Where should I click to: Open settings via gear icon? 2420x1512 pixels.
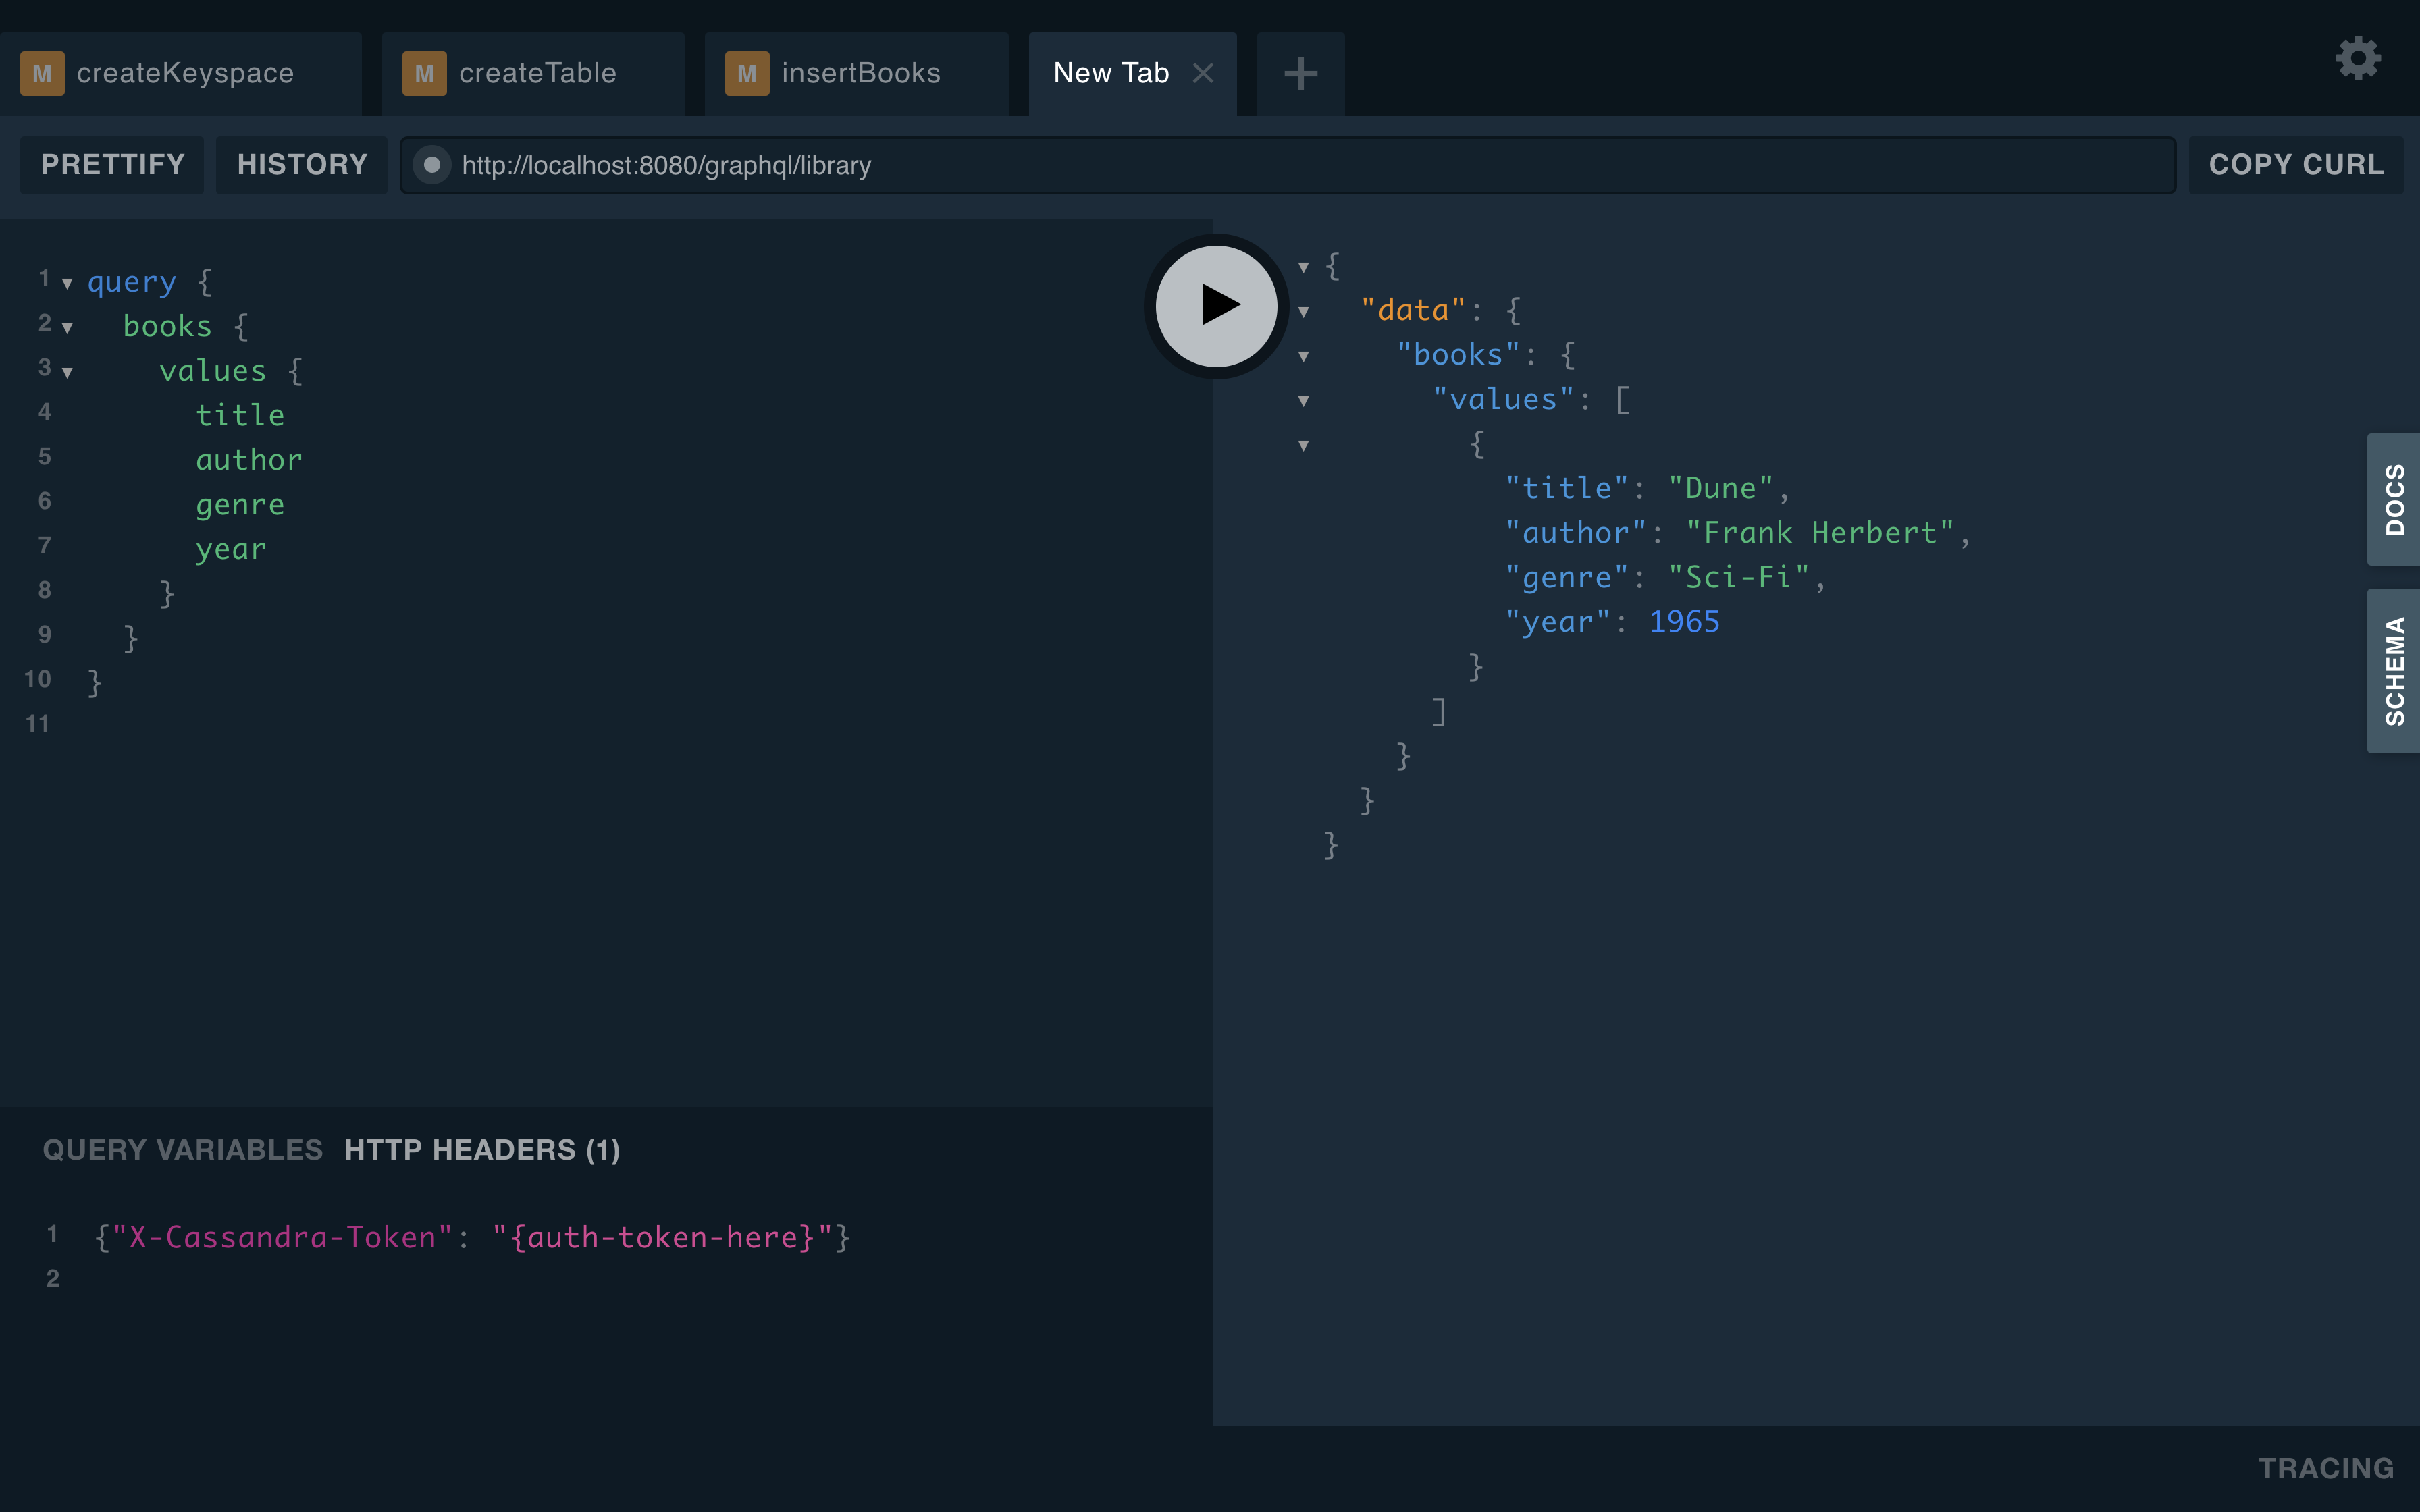[2357, 58]
